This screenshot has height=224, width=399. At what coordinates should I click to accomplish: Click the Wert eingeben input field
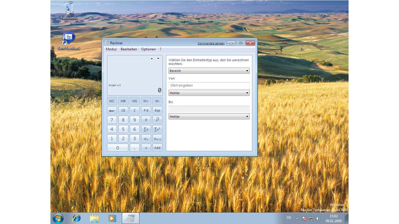(x=209, y=85)
